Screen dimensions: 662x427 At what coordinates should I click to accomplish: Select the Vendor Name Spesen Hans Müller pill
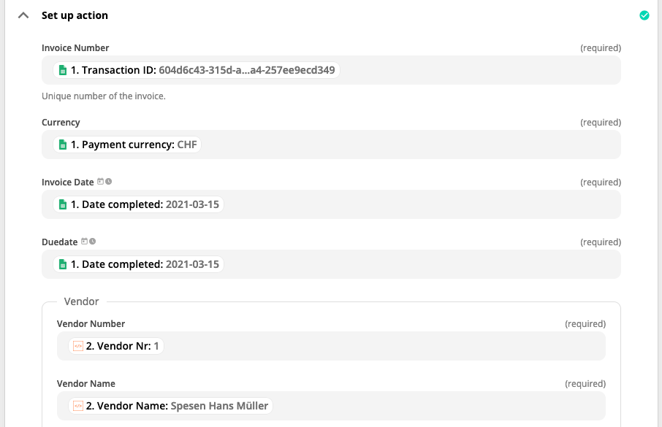point(170,406)
